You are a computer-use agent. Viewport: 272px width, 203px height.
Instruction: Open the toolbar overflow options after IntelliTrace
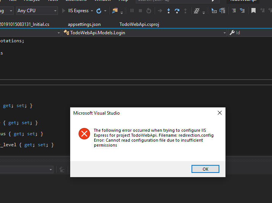point(204,13)
